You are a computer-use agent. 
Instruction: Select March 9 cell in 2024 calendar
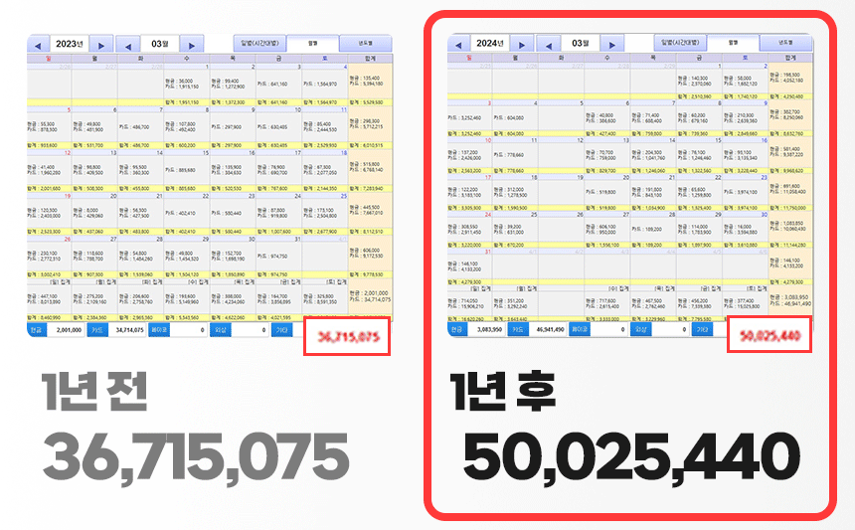[746, 115]
